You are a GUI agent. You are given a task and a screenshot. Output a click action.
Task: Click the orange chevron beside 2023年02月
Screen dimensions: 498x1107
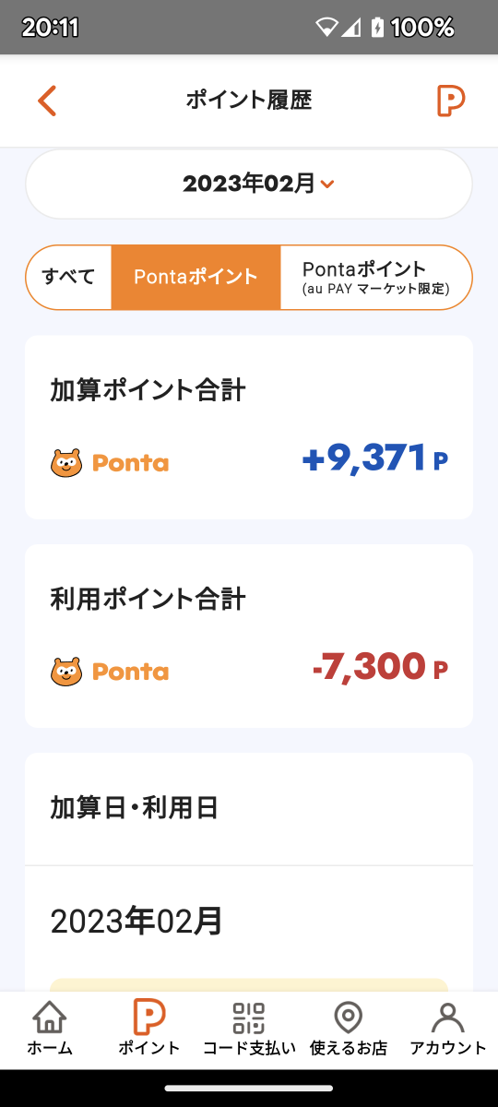pos(326,184)
